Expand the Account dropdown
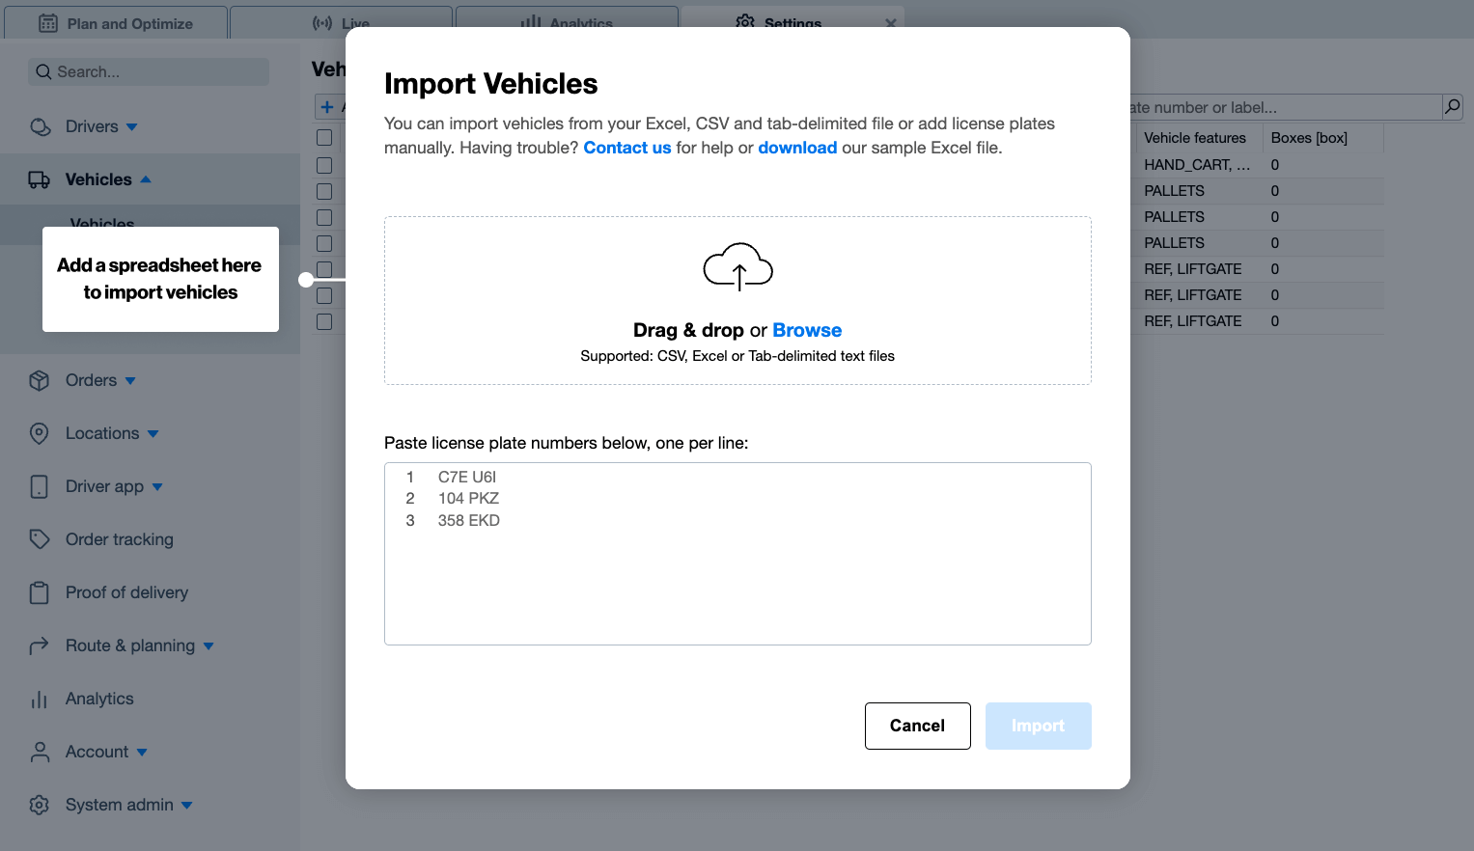 click(x=142, y=752)
